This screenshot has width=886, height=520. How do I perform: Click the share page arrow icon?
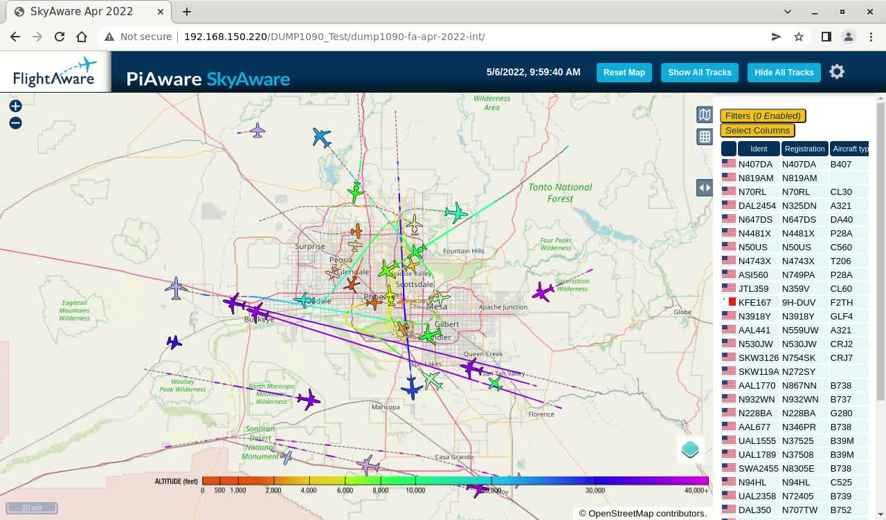click(776, 37)
